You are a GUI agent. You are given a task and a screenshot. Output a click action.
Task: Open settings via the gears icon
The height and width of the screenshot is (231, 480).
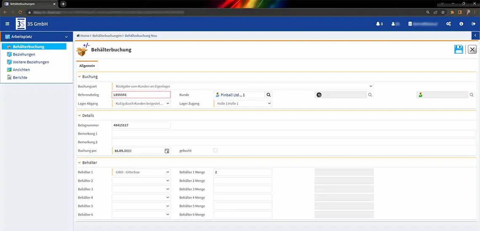pos(448,24)
